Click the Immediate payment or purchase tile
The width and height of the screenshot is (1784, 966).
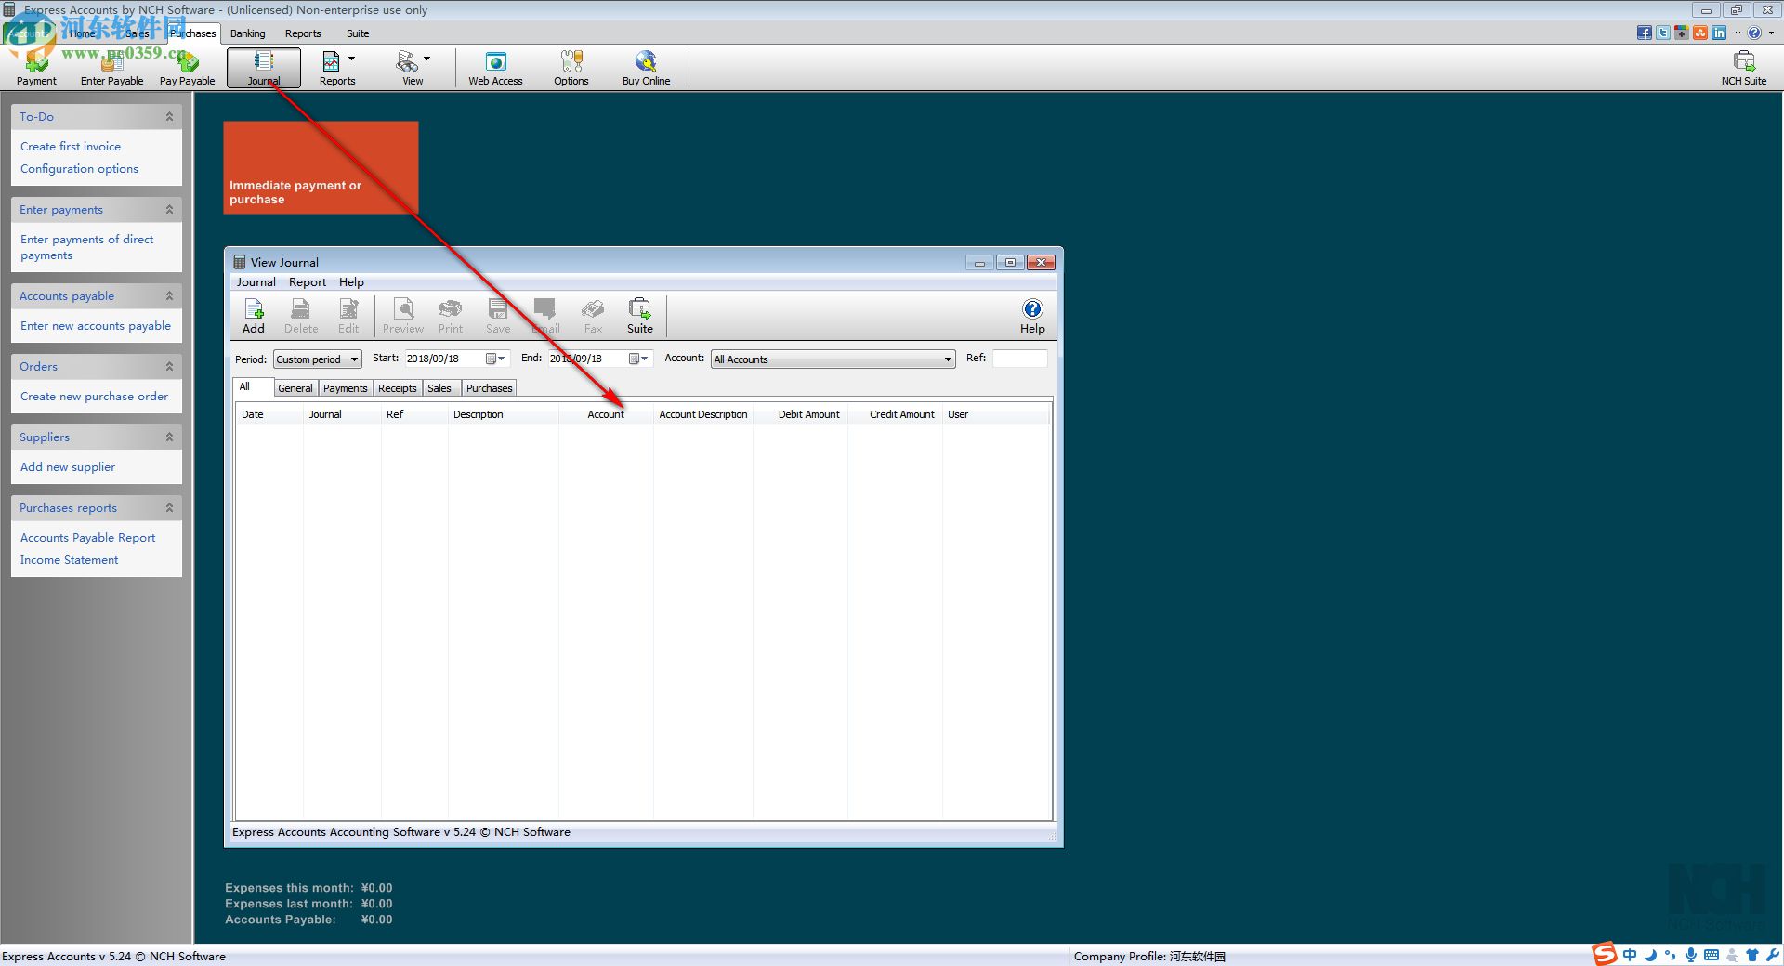[321, 168]
